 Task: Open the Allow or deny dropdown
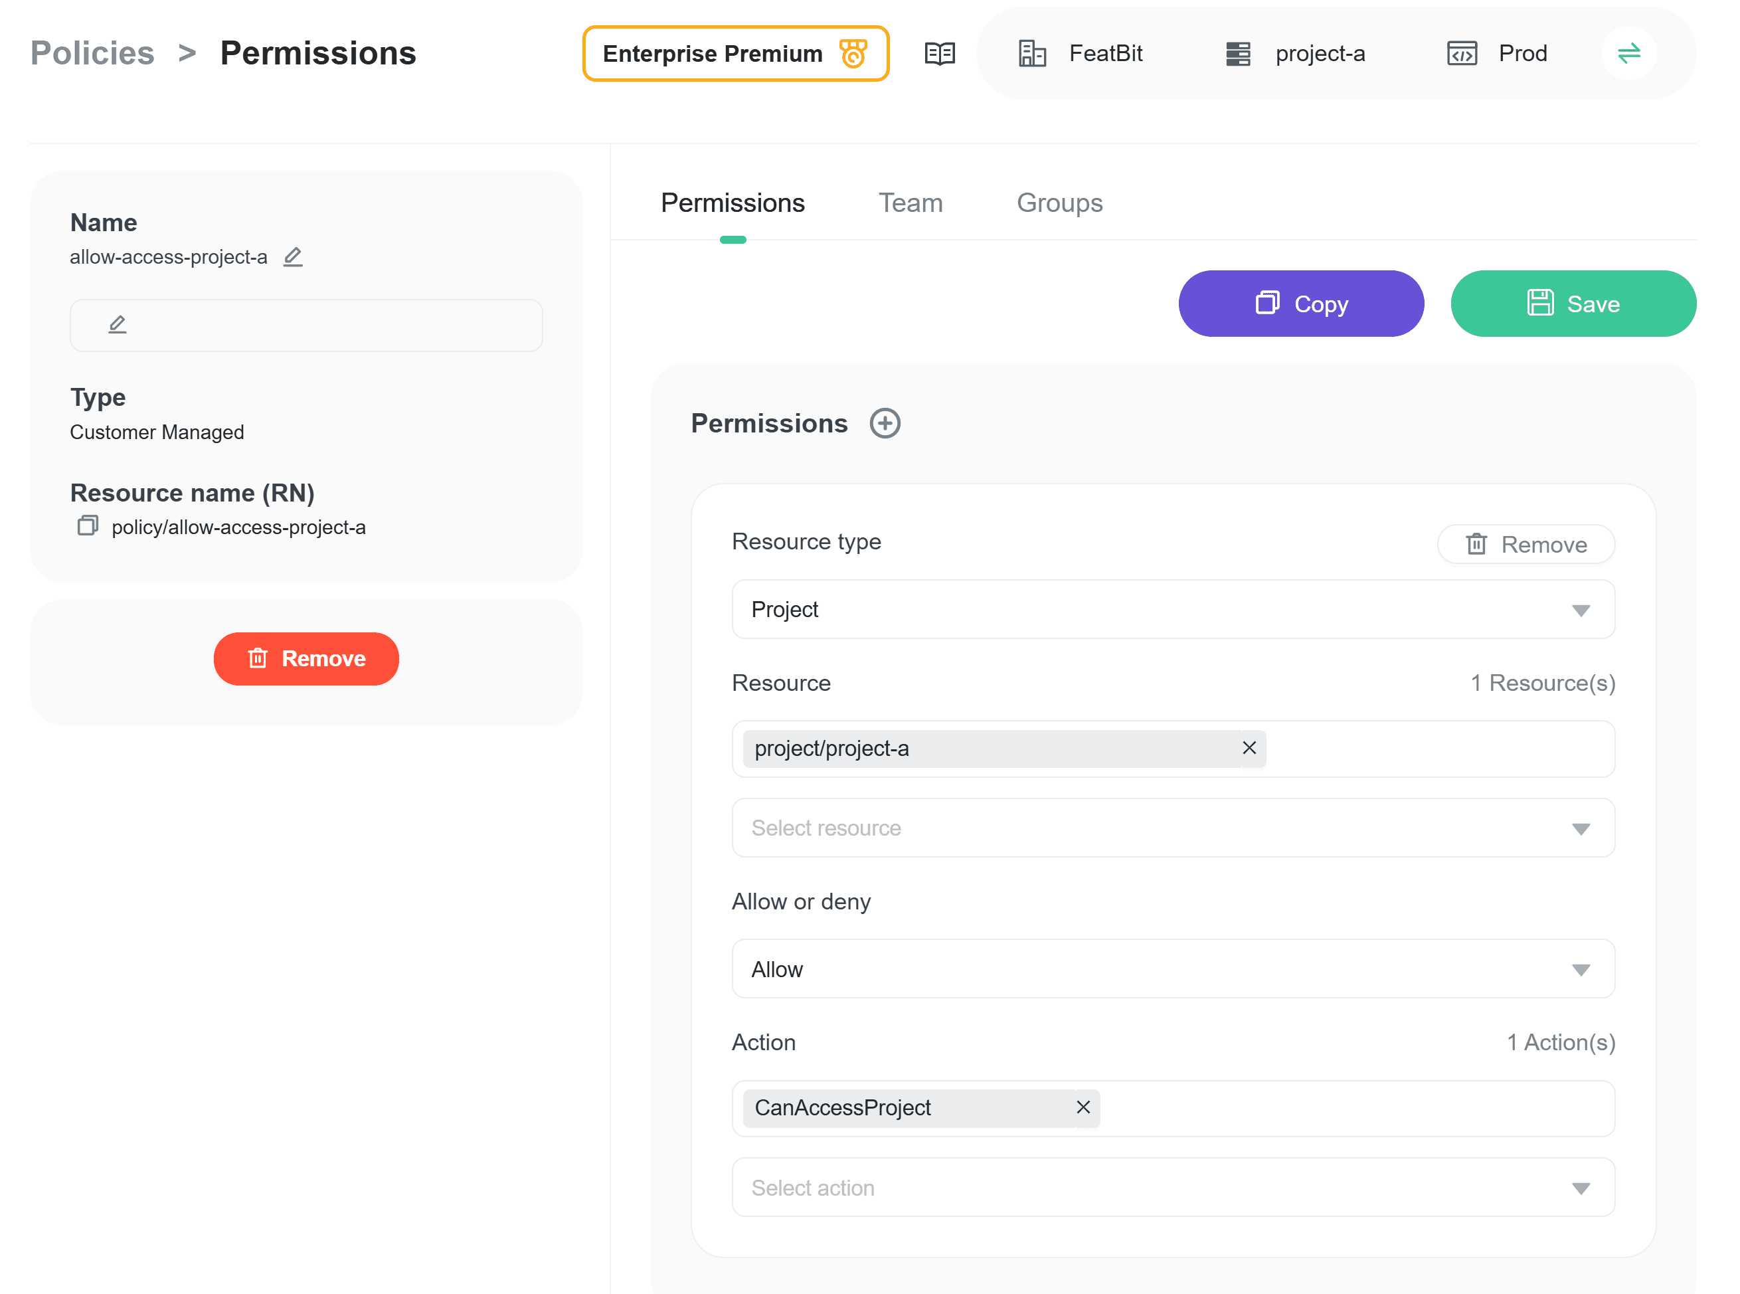click(1172, 969)
